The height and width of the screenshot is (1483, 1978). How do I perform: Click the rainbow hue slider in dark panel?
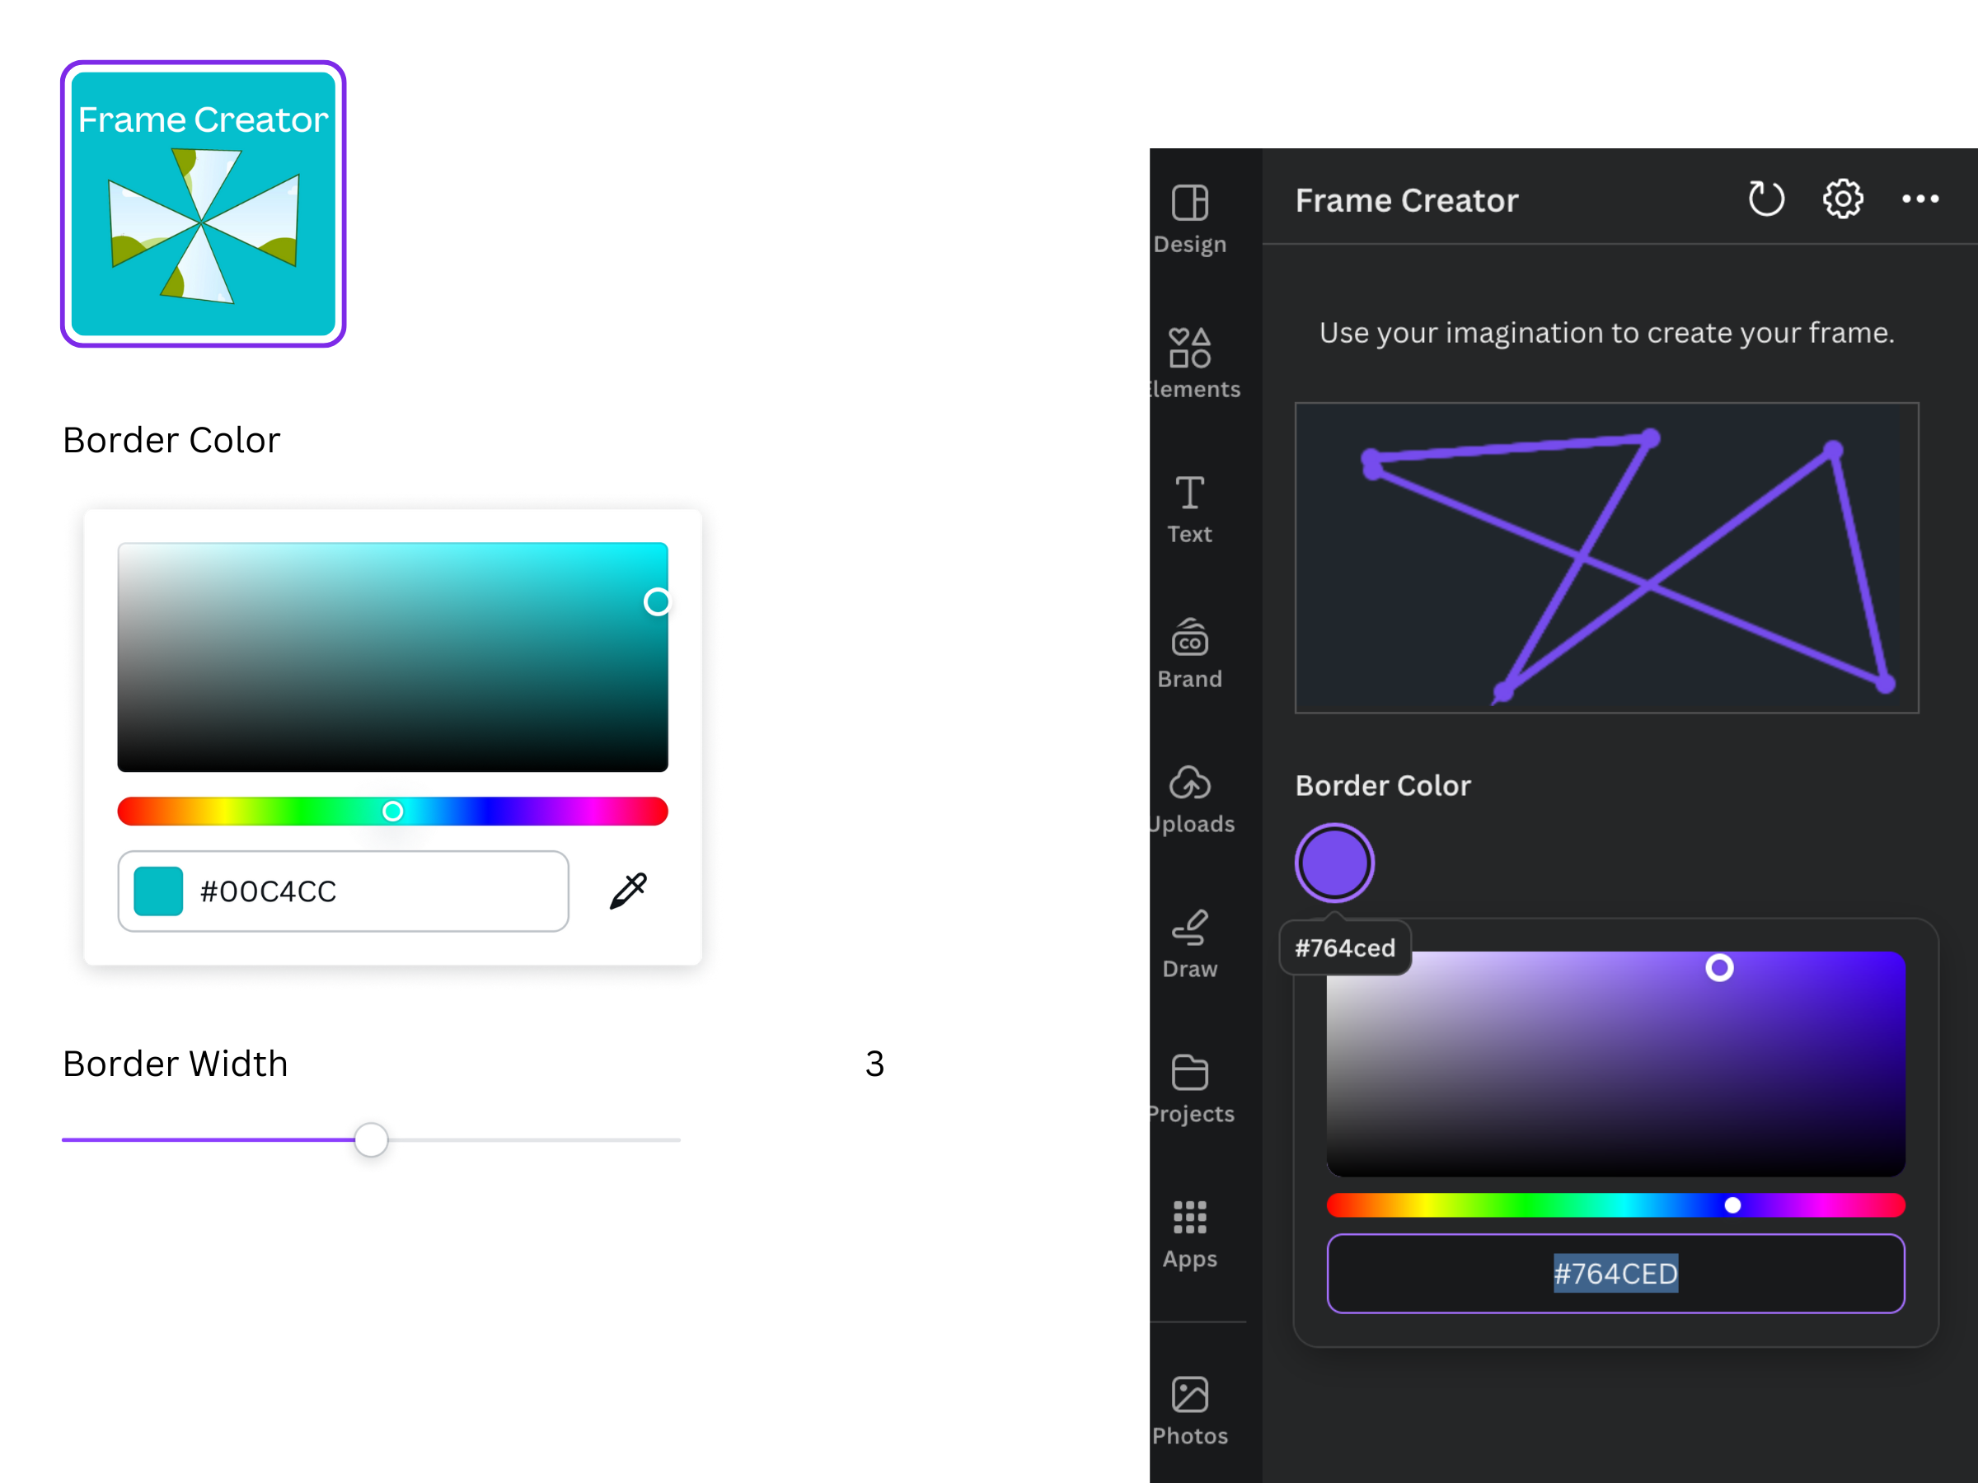click(x=1615, y=1205)
